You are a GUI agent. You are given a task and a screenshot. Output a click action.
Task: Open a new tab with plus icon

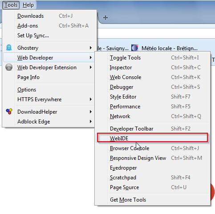point(105,18)
